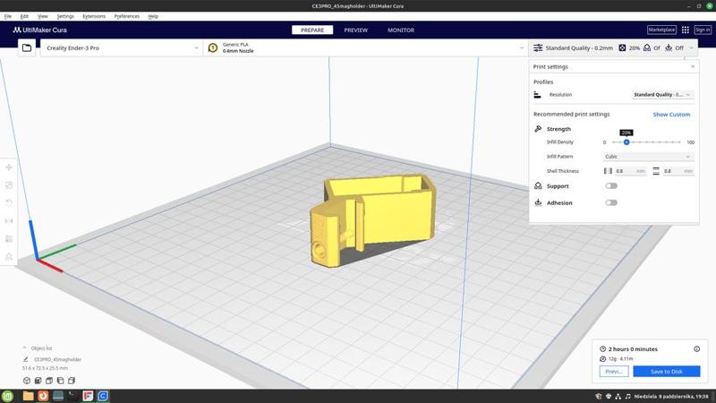Click the CE3PRO_45magholder object name
716x403 pixels.
(57, 359)
